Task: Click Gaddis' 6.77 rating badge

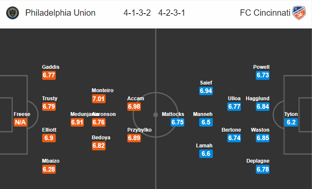Action: pos(49,76)
